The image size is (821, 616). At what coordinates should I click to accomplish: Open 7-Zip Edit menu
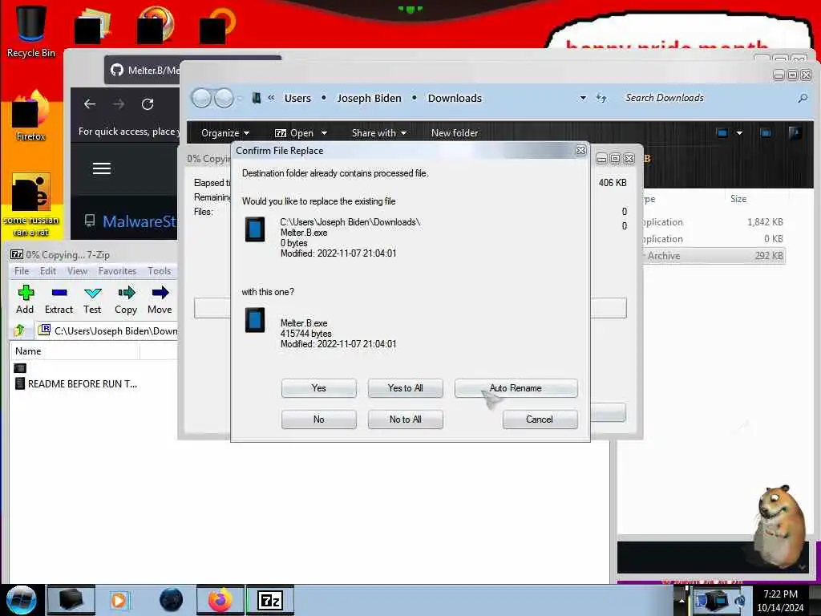(47, 271)
